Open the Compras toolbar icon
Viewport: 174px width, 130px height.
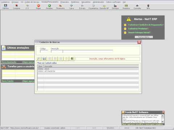point(17,7)
